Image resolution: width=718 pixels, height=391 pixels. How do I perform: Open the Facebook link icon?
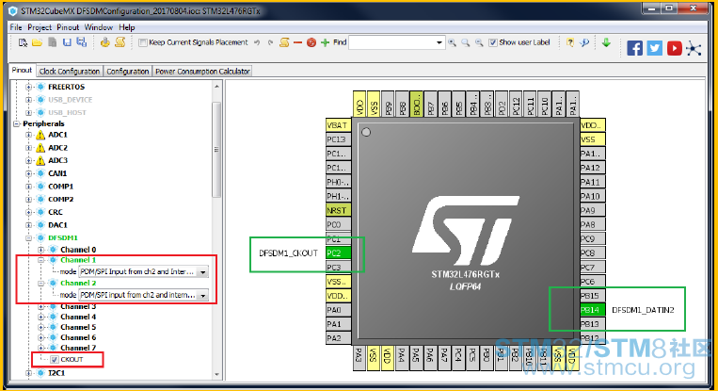pos(634,48)
